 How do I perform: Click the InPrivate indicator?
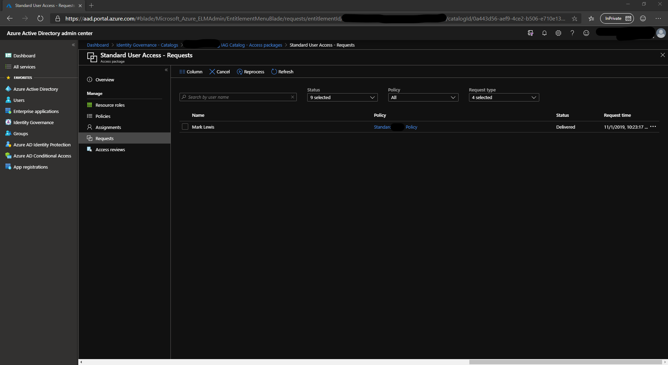click(617, 18)
